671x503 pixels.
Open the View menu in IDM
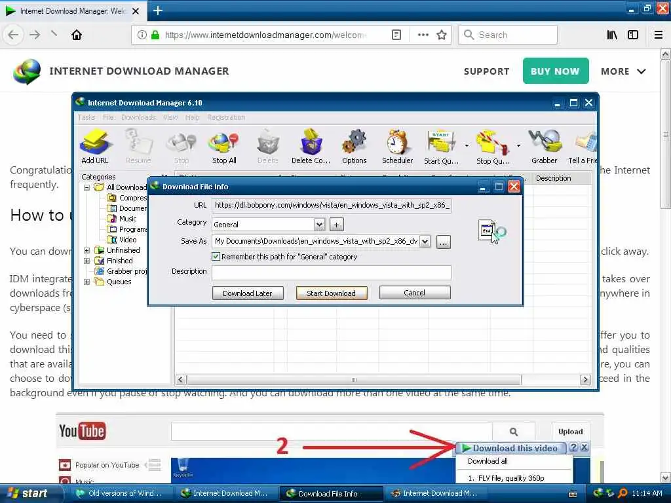pos(170,117)
